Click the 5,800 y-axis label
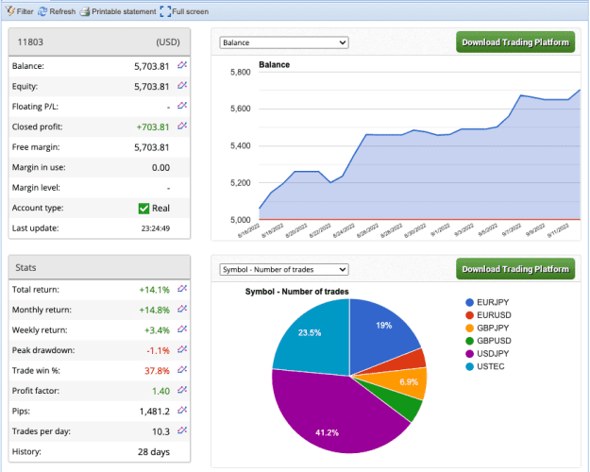Screen dimensions: 590x472 coord(241,73)
